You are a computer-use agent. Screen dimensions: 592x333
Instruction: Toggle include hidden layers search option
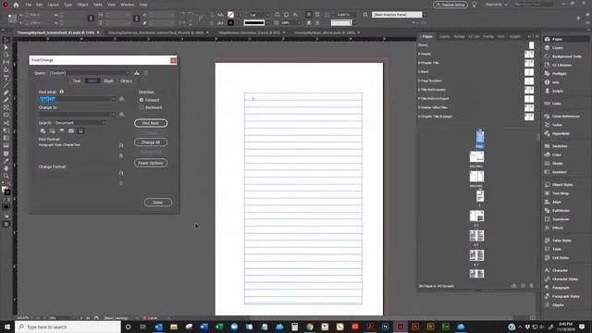tap(62, 131)
